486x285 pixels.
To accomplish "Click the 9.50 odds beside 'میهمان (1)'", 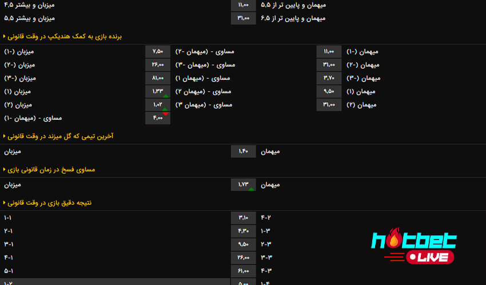I will point(329,91).
